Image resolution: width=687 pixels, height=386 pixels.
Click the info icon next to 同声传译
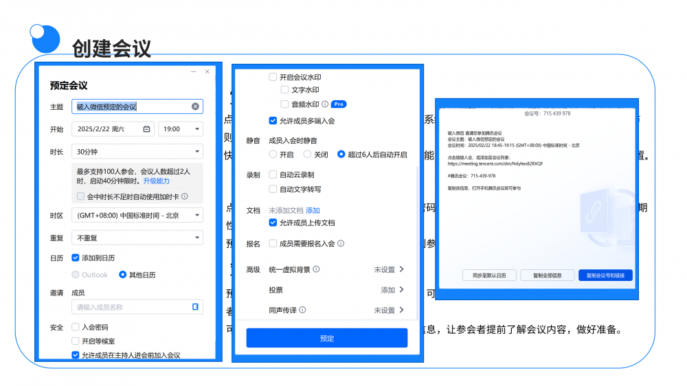coord(302,310)
